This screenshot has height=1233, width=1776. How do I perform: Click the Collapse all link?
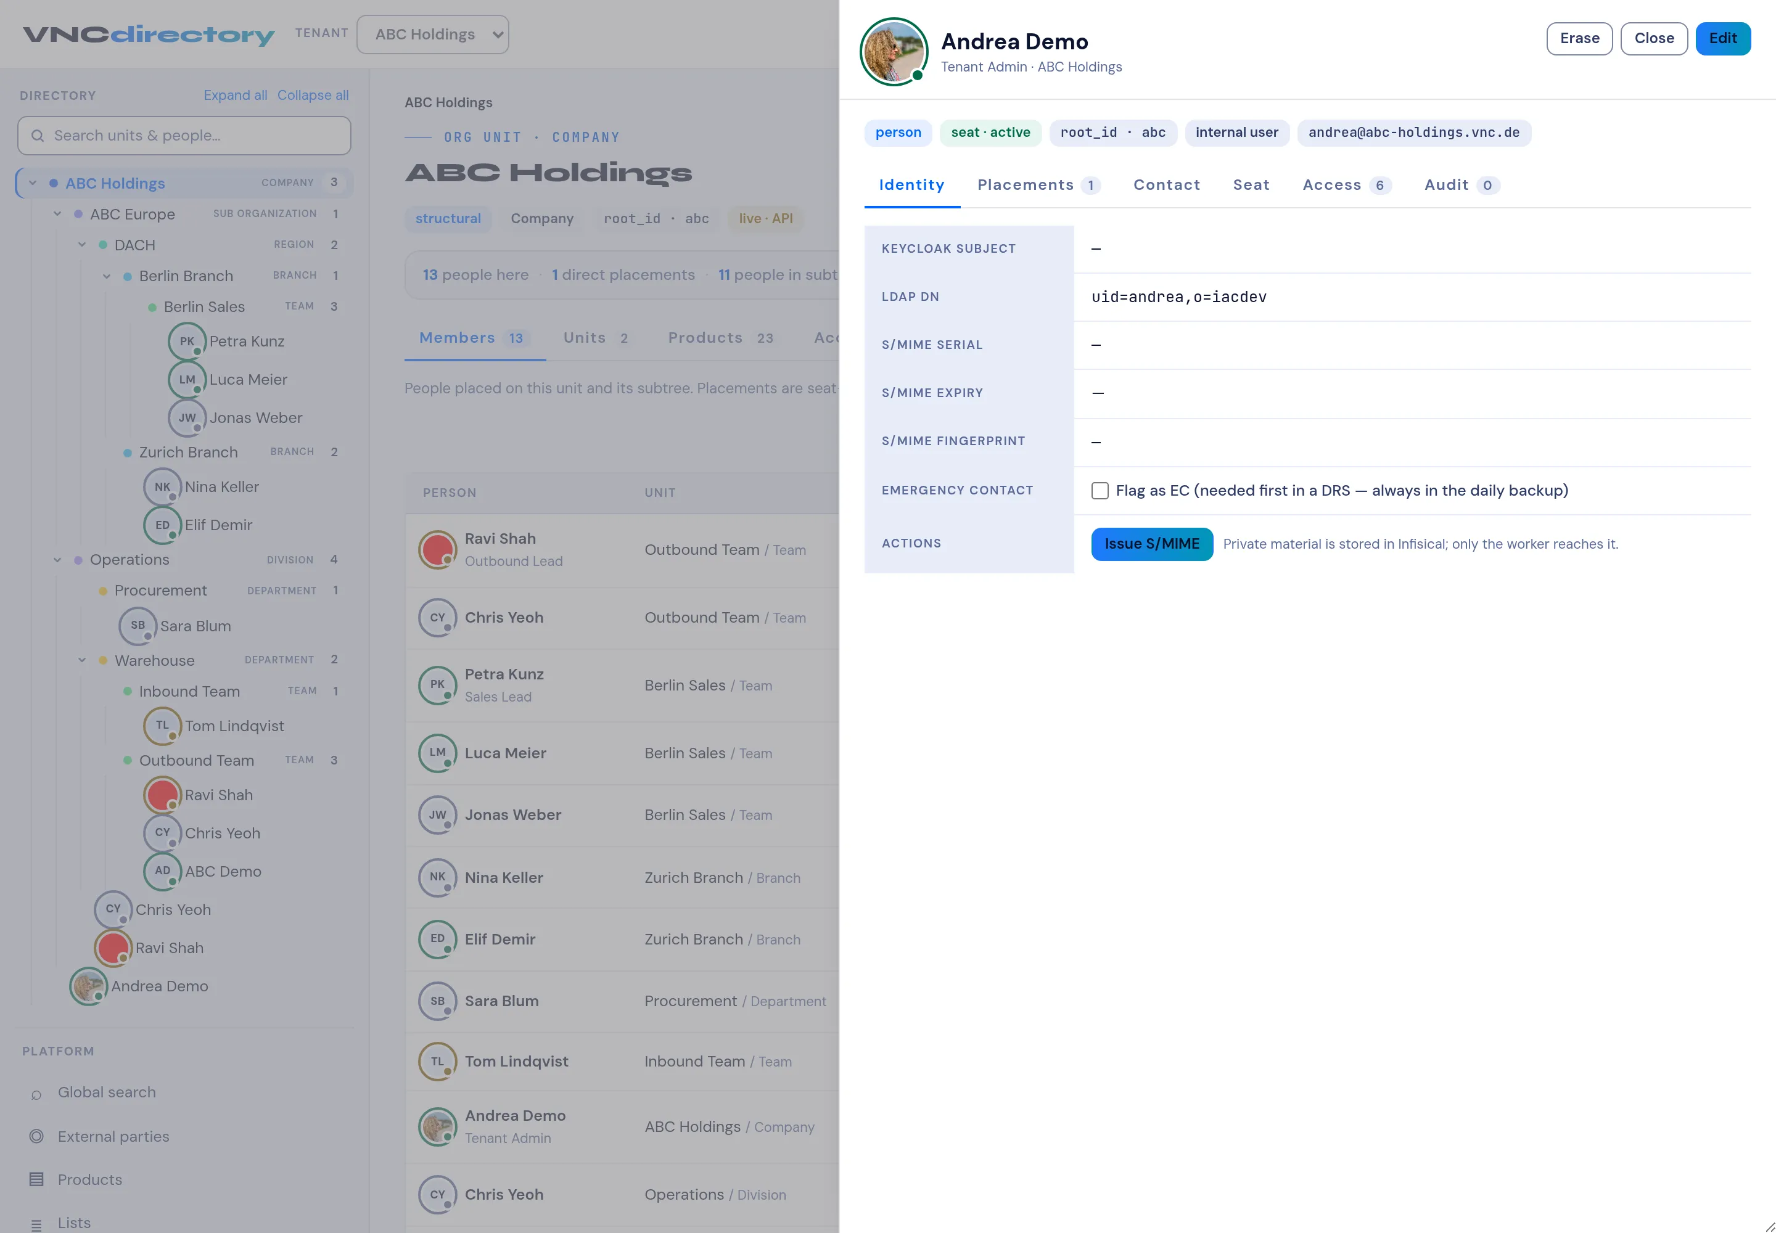[313, 95]
